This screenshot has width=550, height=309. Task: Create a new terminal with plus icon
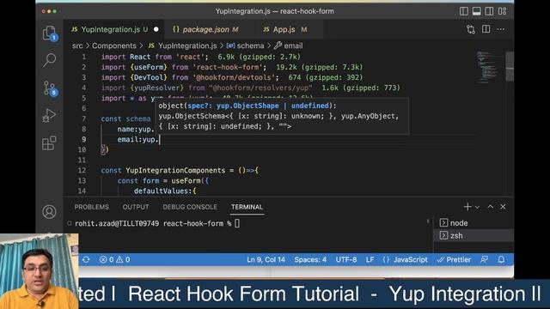point(467,207)
